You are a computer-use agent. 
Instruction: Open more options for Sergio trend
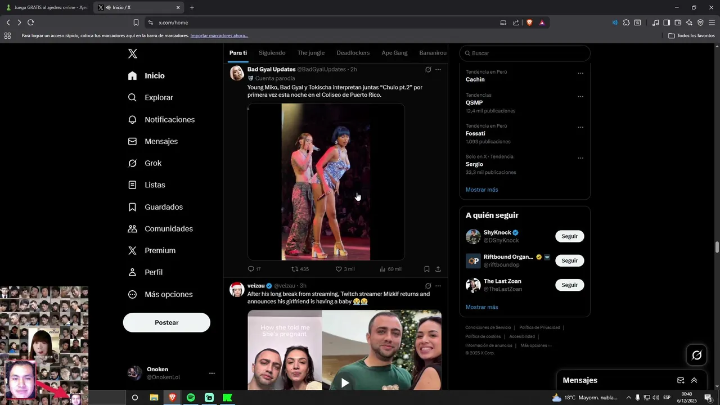[580, 158]
